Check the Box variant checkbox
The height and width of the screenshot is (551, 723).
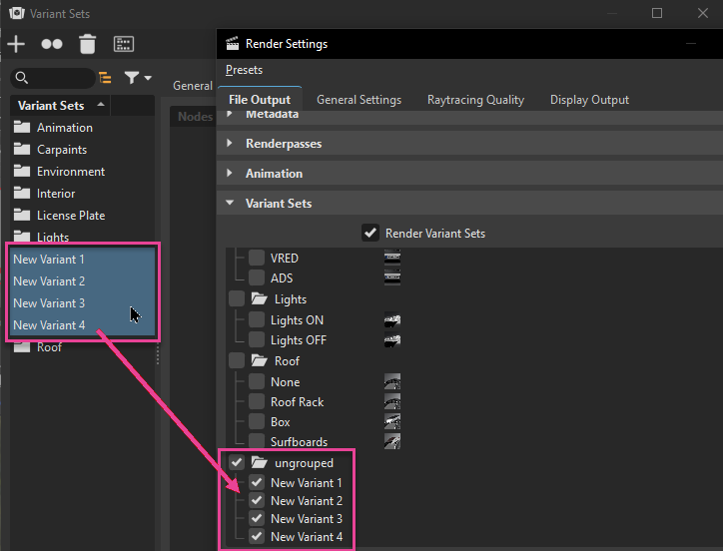click(x=257, y=421)
